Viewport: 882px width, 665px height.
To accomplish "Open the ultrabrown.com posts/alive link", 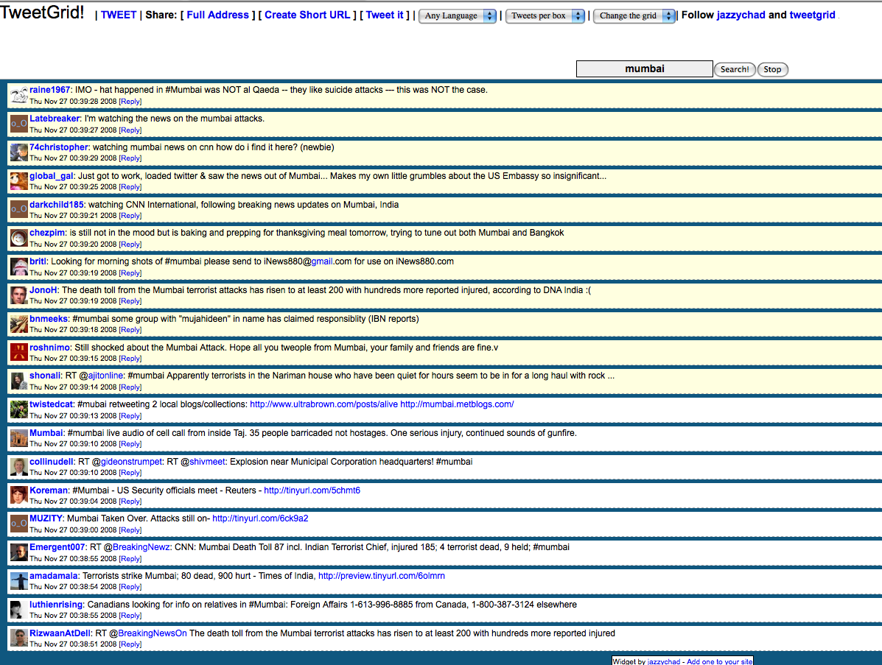I will coord(323,404).
